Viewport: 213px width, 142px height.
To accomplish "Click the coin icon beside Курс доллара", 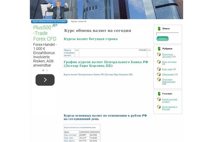I will coord(159,62).
